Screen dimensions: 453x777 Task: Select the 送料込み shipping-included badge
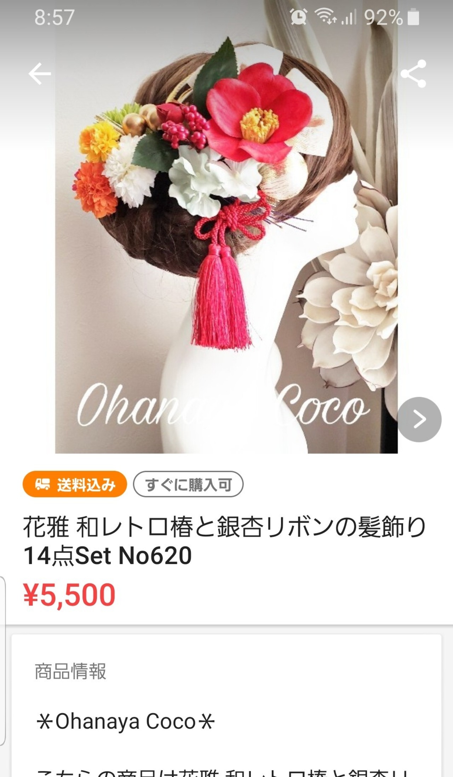(x=75, y=484)
